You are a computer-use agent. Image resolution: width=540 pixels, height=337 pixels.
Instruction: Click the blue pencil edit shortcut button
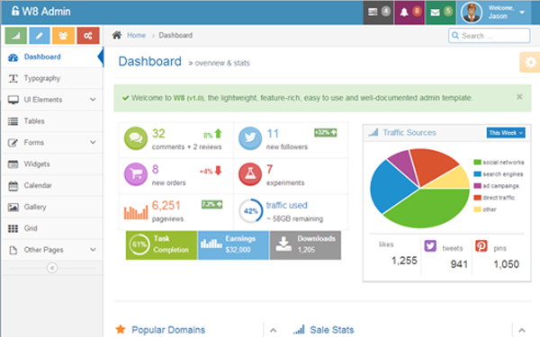point(40,35)
